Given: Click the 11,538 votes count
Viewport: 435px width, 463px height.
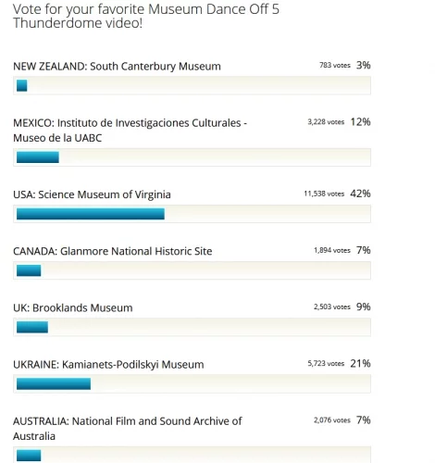Looking at the screenshot, I should click(324, 194).
